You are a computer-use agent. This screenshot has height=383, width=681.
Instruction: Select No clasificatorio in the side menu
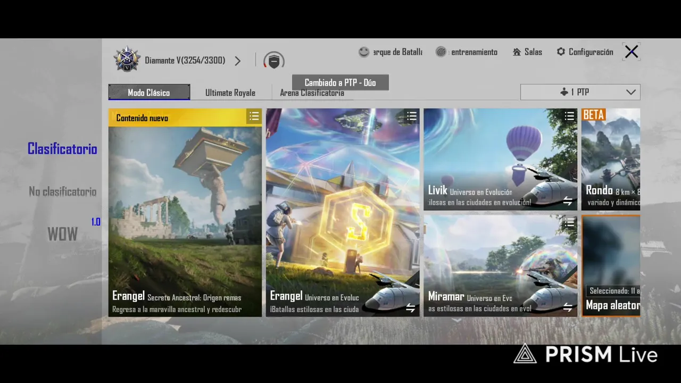click(x=63, y=191)
